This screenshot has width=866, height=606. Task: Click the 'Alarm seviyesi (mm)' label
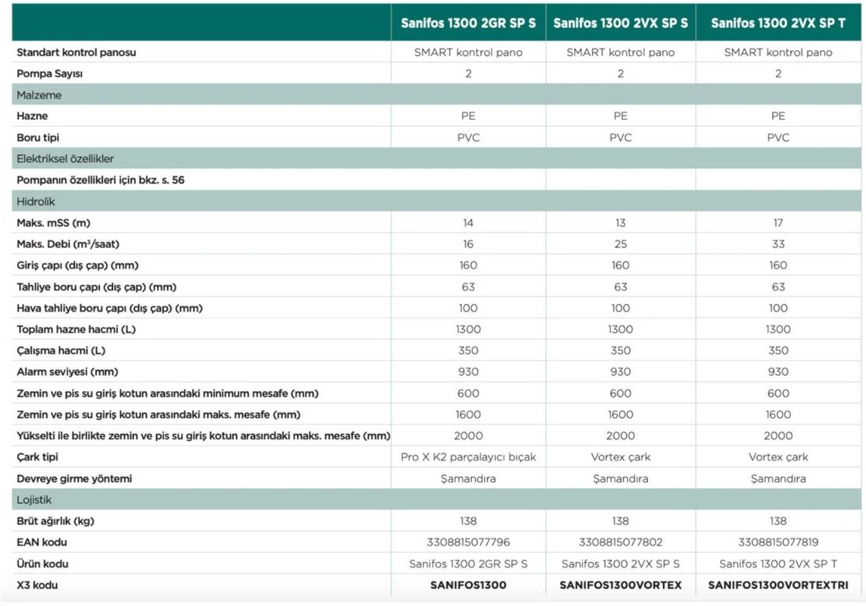tap(67, 371)
